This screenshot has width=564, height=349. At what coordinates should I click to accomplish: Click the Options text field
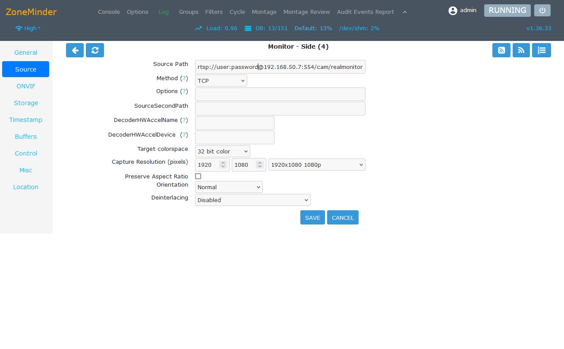(280, 94)
